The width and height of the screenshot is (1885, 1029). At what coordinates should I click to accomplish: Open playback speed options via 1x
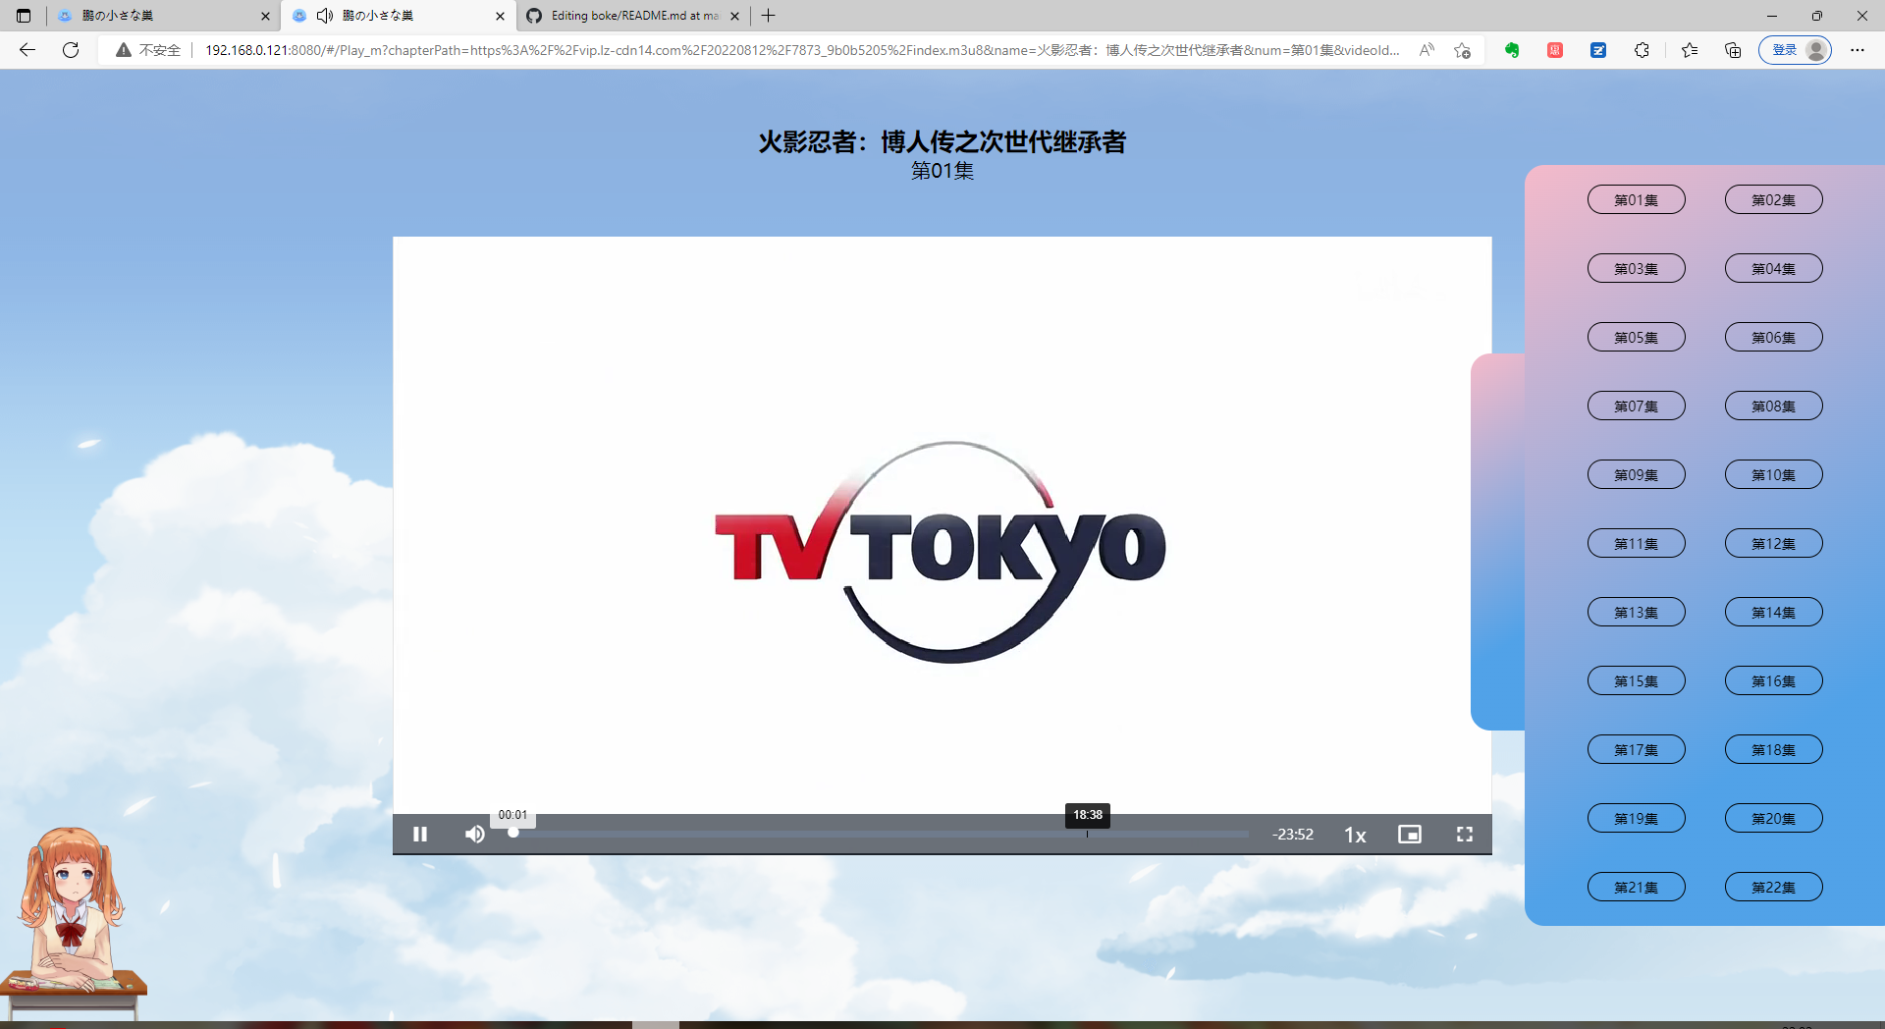(1355, 835)
